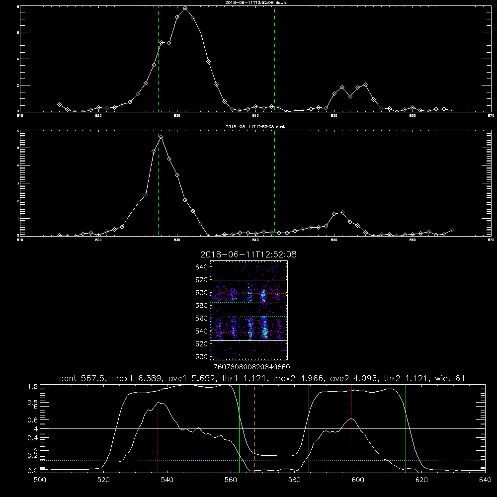Click the right green dashed line in dawn plot
The width and height of the screenshot is (497, 497).
[274, 60]
